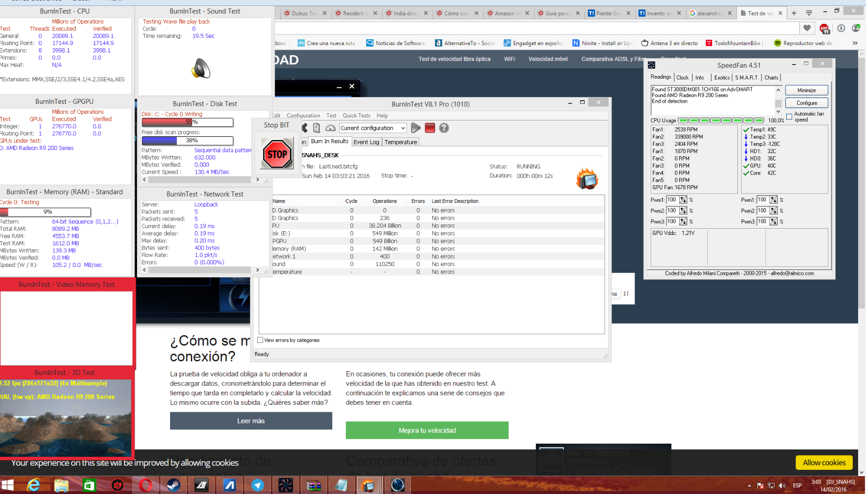Screen dimensions: 866x494
Task: Click Minimize button in SpeedFan
Action: (x=807, y=90)
